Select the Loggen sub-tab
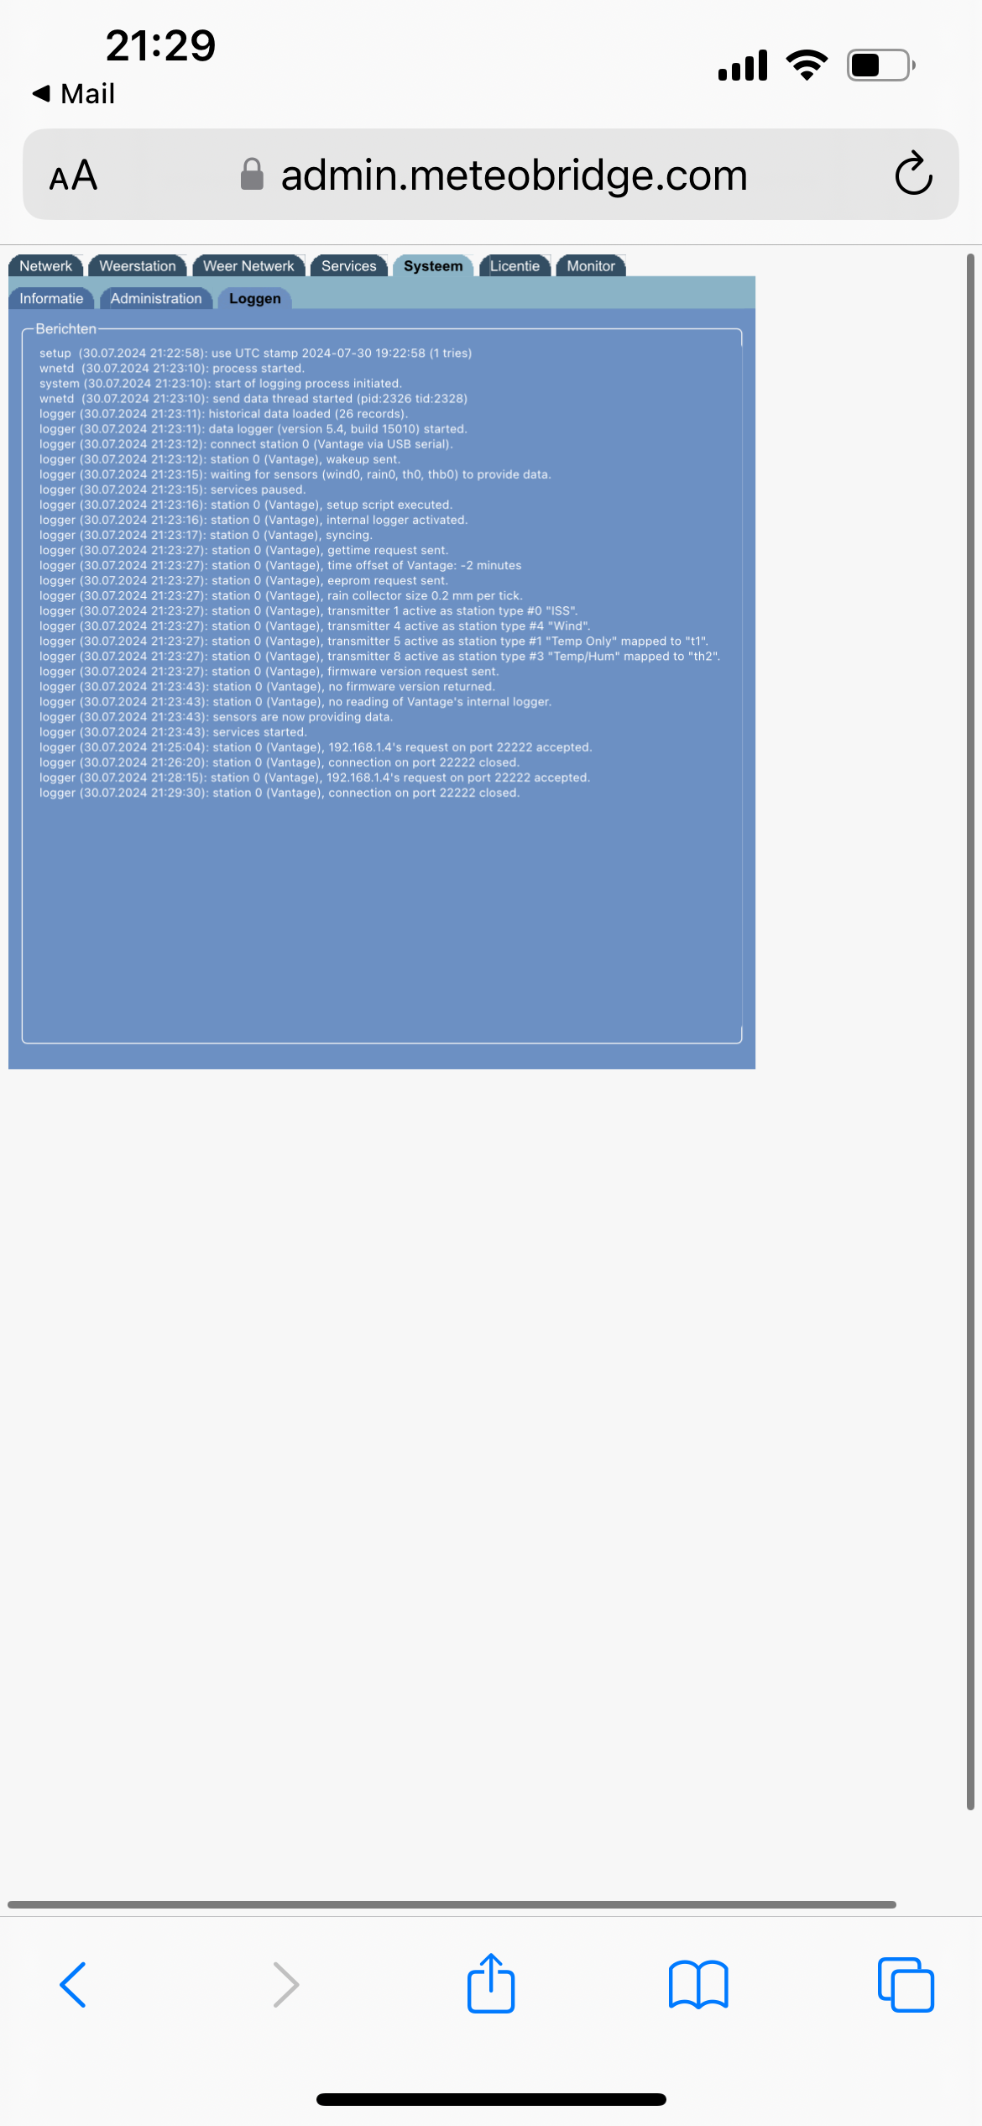Image resolution: width=982 pixels, height=2126 pixels. click(255, 298)
